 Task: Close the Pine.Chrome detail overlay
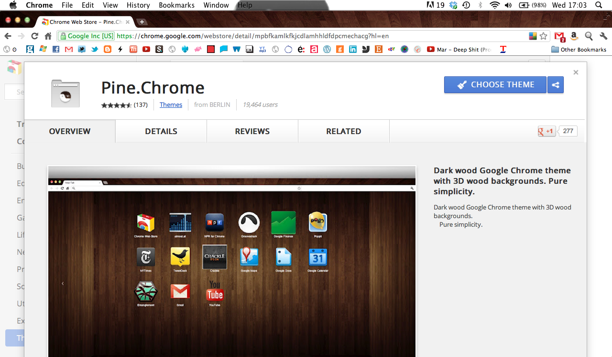[x=576, y=73]
